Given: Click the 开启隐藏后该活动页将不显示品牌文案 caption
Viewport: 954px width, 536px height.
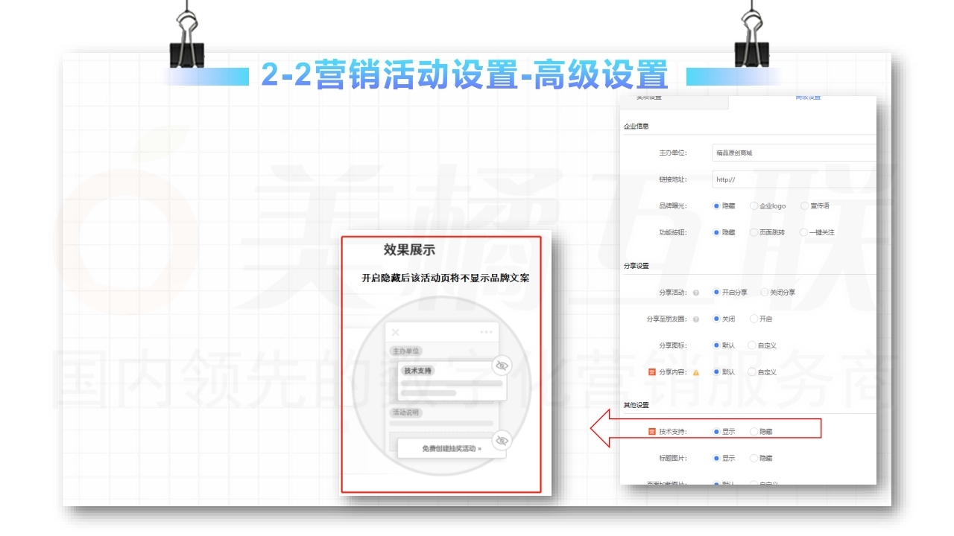Looking at the screenshot, I should [x=446, y=278].
